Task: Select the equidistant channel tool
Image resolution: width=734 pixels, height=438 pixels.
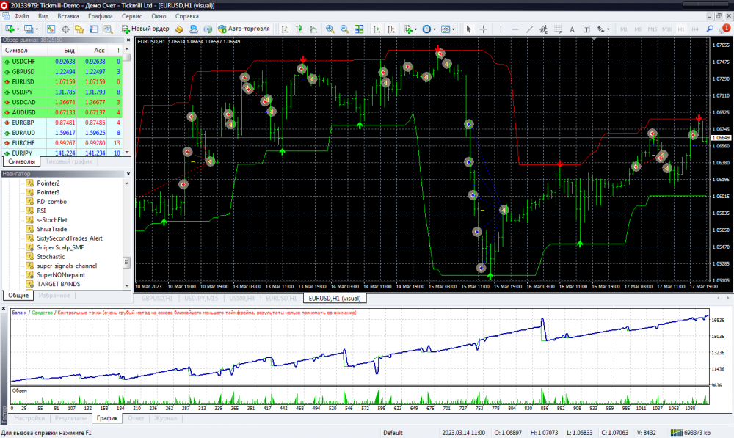Action: 543,29
